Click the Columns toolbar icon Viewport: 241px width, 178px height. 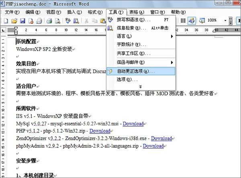[x=183, y=20]
